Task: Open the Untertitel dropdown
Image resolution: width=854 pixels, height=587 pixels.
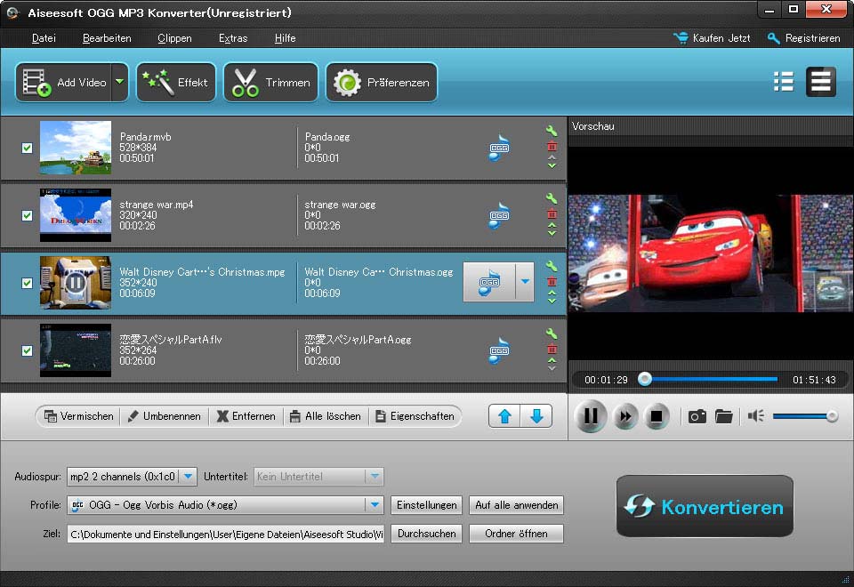Action: (x=375, y=477)
